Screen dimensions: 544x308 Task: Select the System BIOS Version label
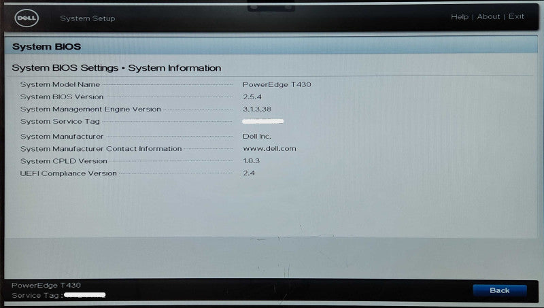62,97
